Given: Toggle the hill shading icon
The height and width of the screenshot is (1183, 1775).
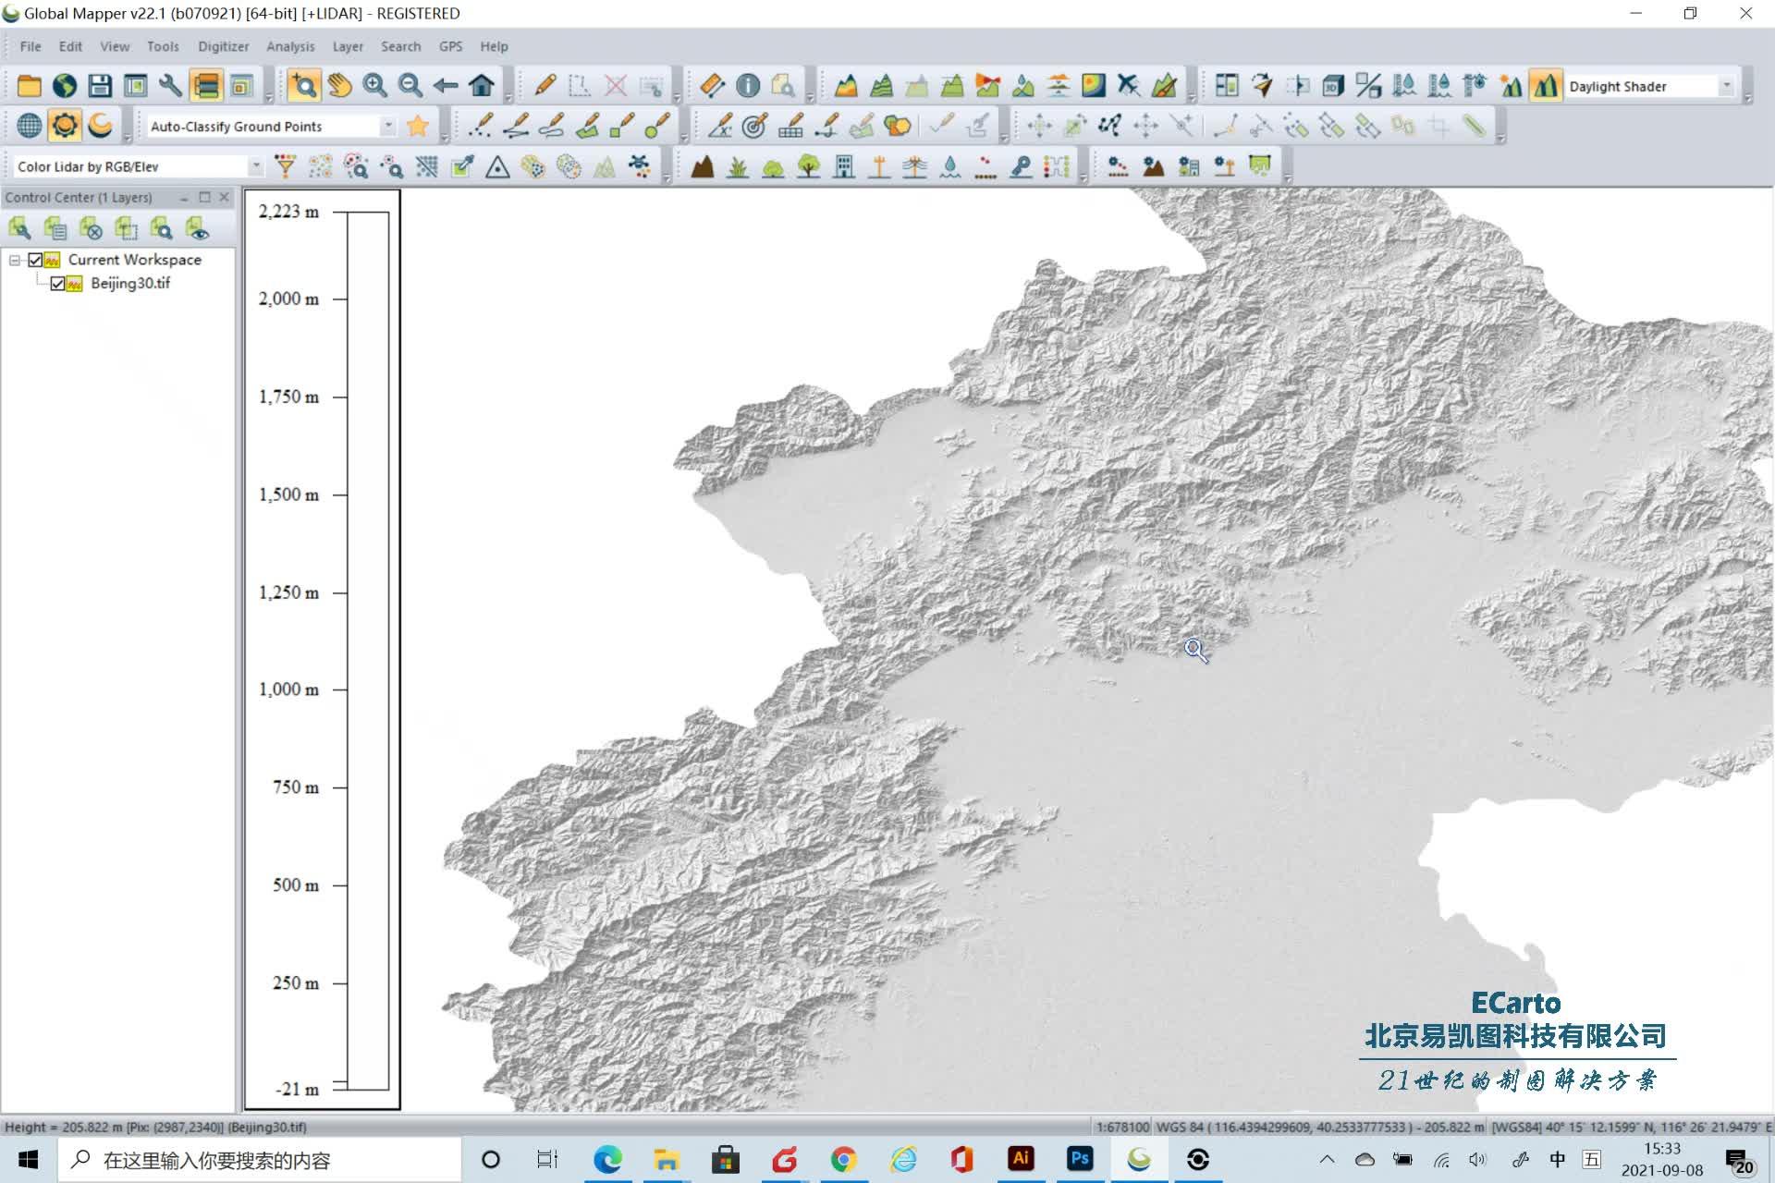Looking at the screenshot, I should 1545,86.
